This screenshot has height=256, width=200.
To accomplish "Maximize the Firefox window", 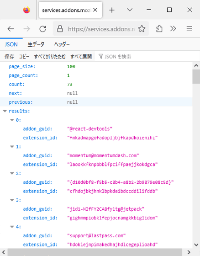I will pos(169,10).
